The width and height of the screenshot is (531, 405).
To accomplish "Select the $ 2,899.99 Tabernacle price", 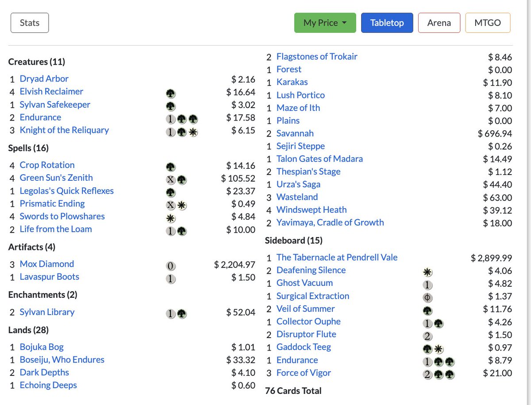I will click(491, 258).
